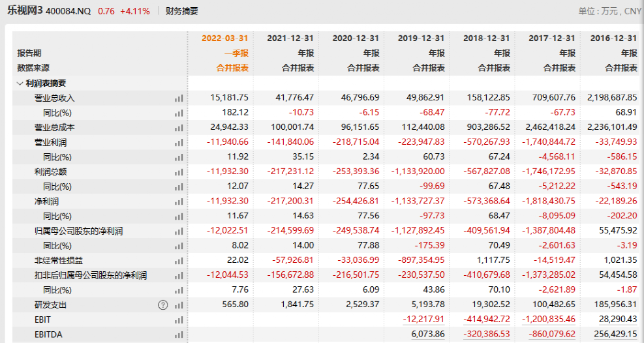Click the EBITDA value 6,073.86
Screen dimensions: 644x343
(427, 334)
